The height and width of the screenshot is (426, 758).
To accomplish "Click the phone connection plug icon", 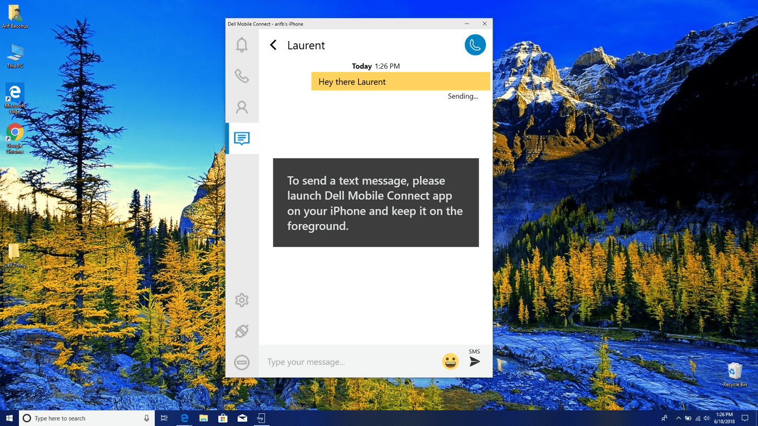I will pyautogui.click(x=242, y=331).
